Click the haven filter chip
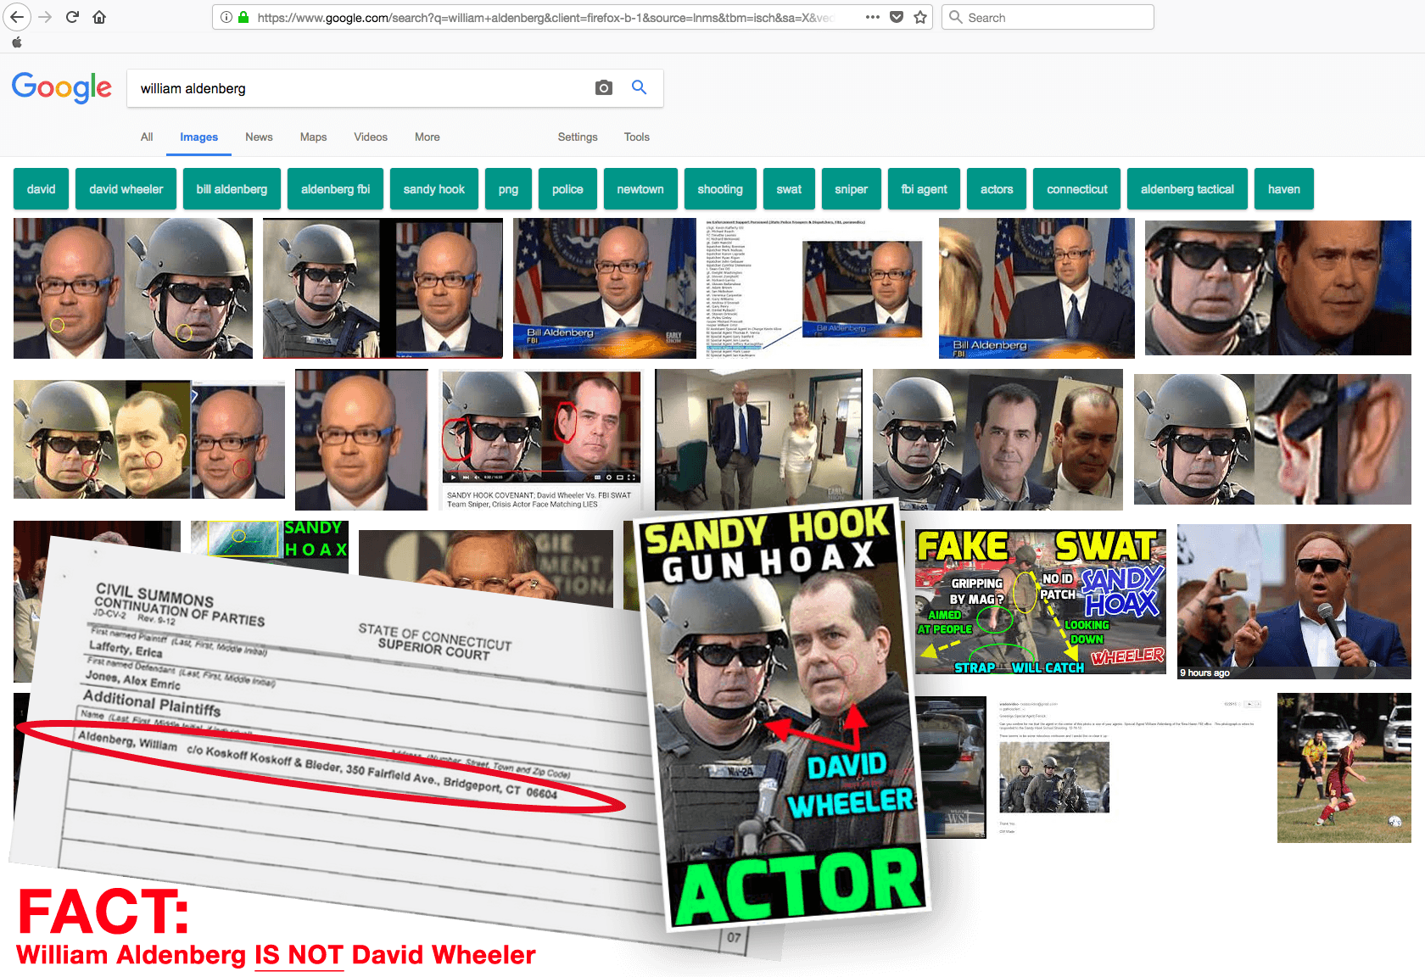The image size is (1425, 977). coord(1284,189)
